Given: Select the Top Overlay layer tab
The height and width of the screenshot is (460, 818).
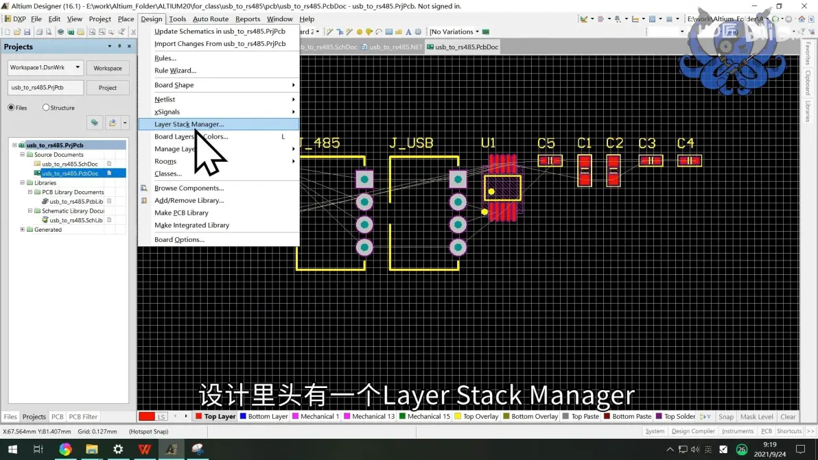Looking at the screenshot, I should [477, 416].
